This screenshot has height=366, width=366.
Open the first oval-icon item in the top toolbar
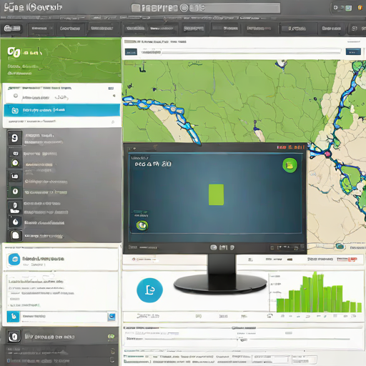[12, 29]
